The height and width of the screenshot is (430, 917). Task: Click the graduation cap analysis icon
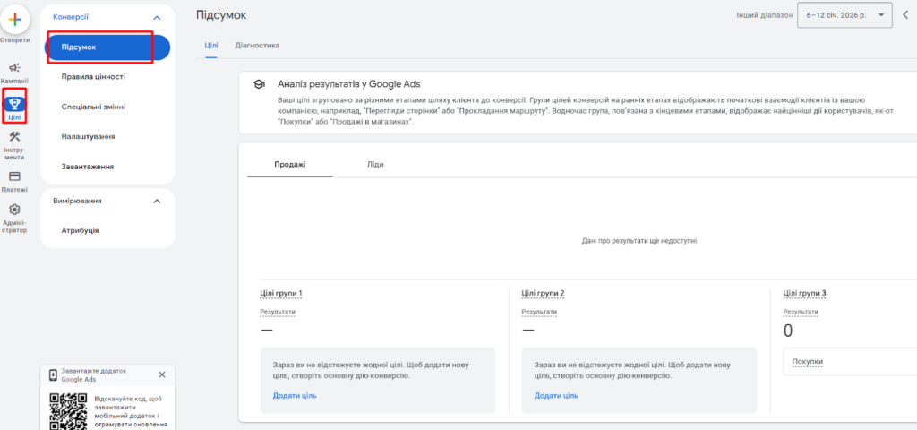click(x=259, y=83)
